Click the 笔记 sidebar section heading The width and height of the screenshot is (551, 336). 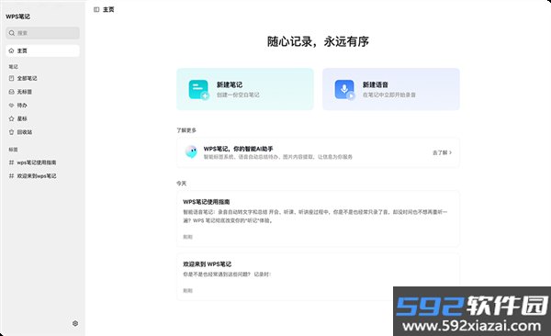point(14,67)
